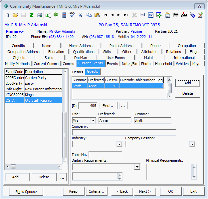
Task: Click the horizontal scrollbar thumb under event list
Action: point(13,167)
